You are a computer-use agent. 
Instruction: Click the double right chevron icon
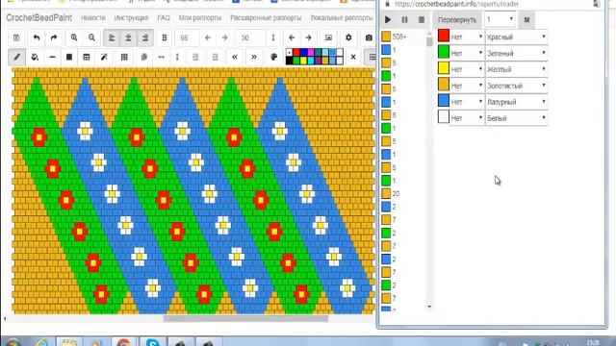coord(254,57)
